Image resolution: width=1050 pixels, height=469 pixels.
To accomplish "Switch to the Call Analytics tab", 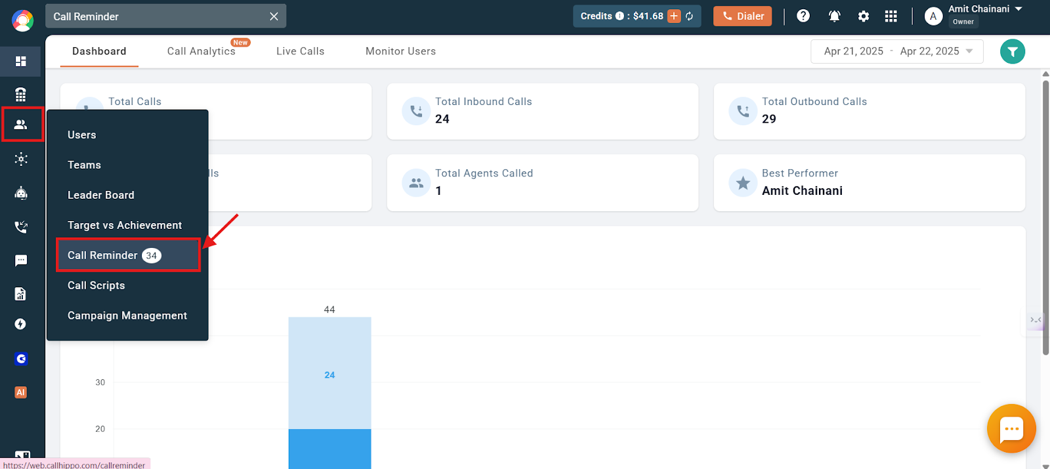I will 201,51.
